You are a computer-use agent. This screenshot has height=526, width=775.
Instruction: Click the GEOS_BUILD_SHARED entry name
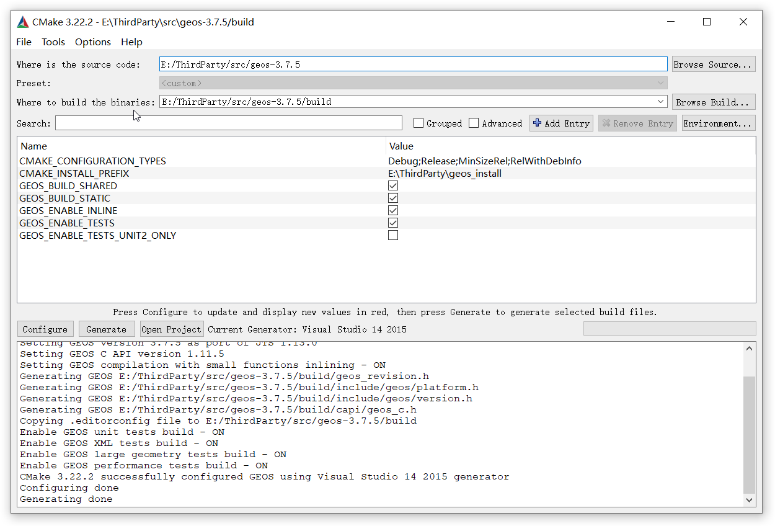pyautogui.click(x=68, y=185)
